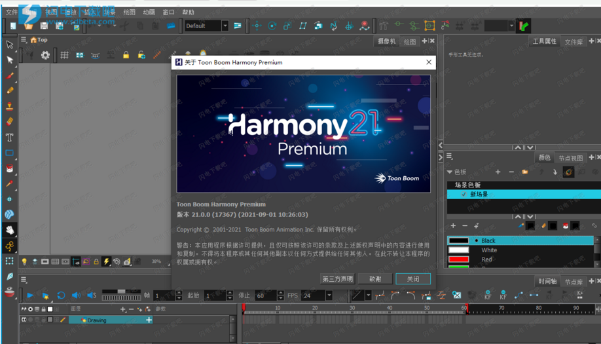Select the Text tool
This screenshot has width=601, height=344.
(x=10, y=138)
